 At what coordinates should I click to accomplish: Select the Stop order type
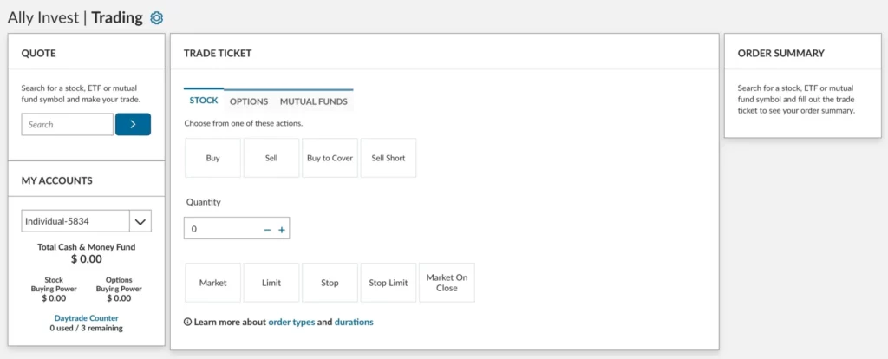point(330,283)
